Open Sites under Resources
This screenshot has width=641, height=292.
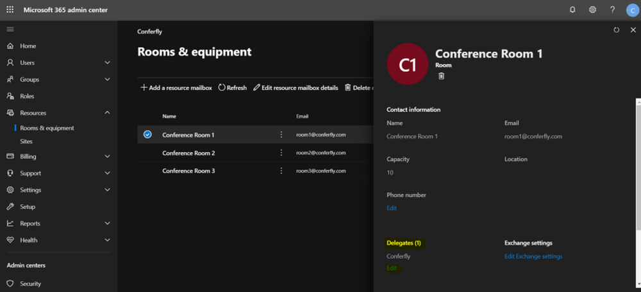[x=26, y=141]
